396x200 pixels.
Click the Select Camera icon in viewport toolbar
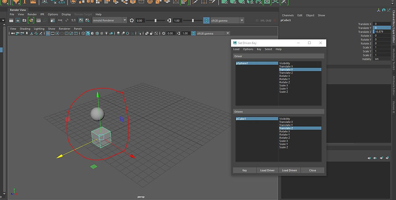pos(13,33)
